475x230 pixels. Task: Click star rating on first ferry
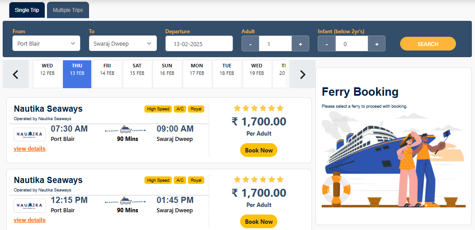258,108
